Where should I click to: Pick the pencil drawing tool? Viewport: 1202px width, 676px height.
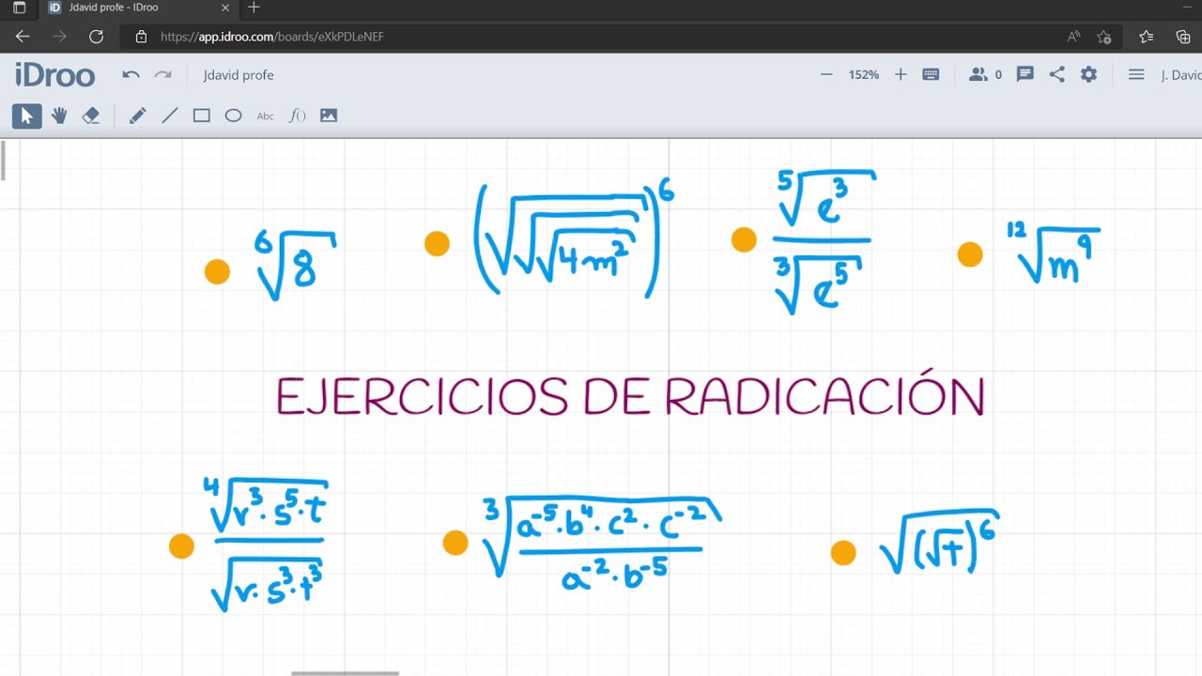[137, 115]
